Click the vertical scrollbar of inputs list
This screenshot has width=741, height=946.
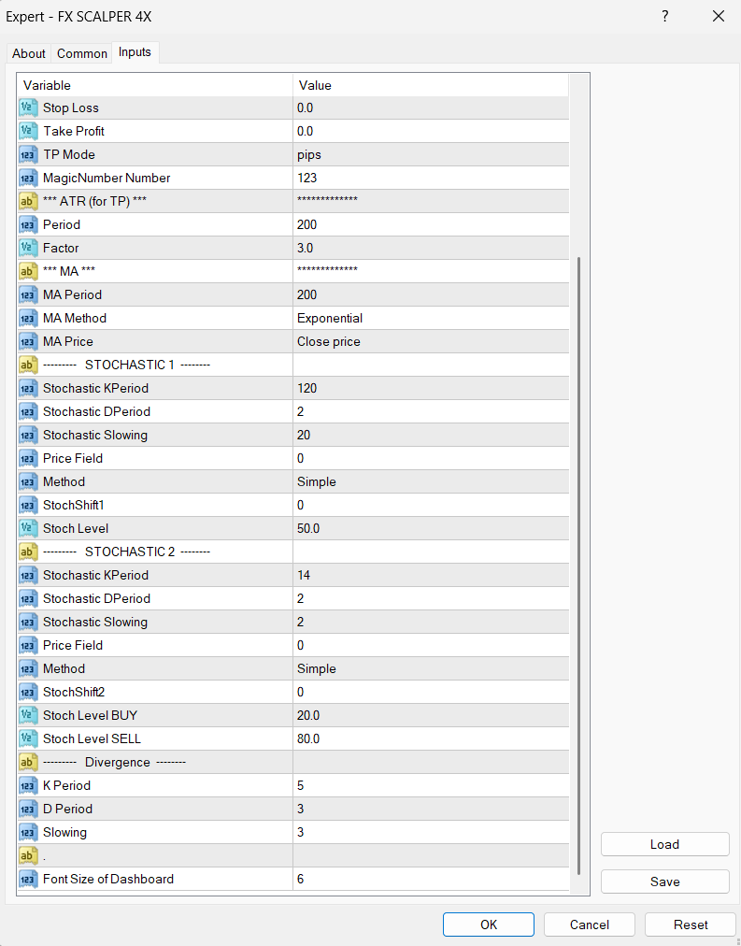coord(579,561)
